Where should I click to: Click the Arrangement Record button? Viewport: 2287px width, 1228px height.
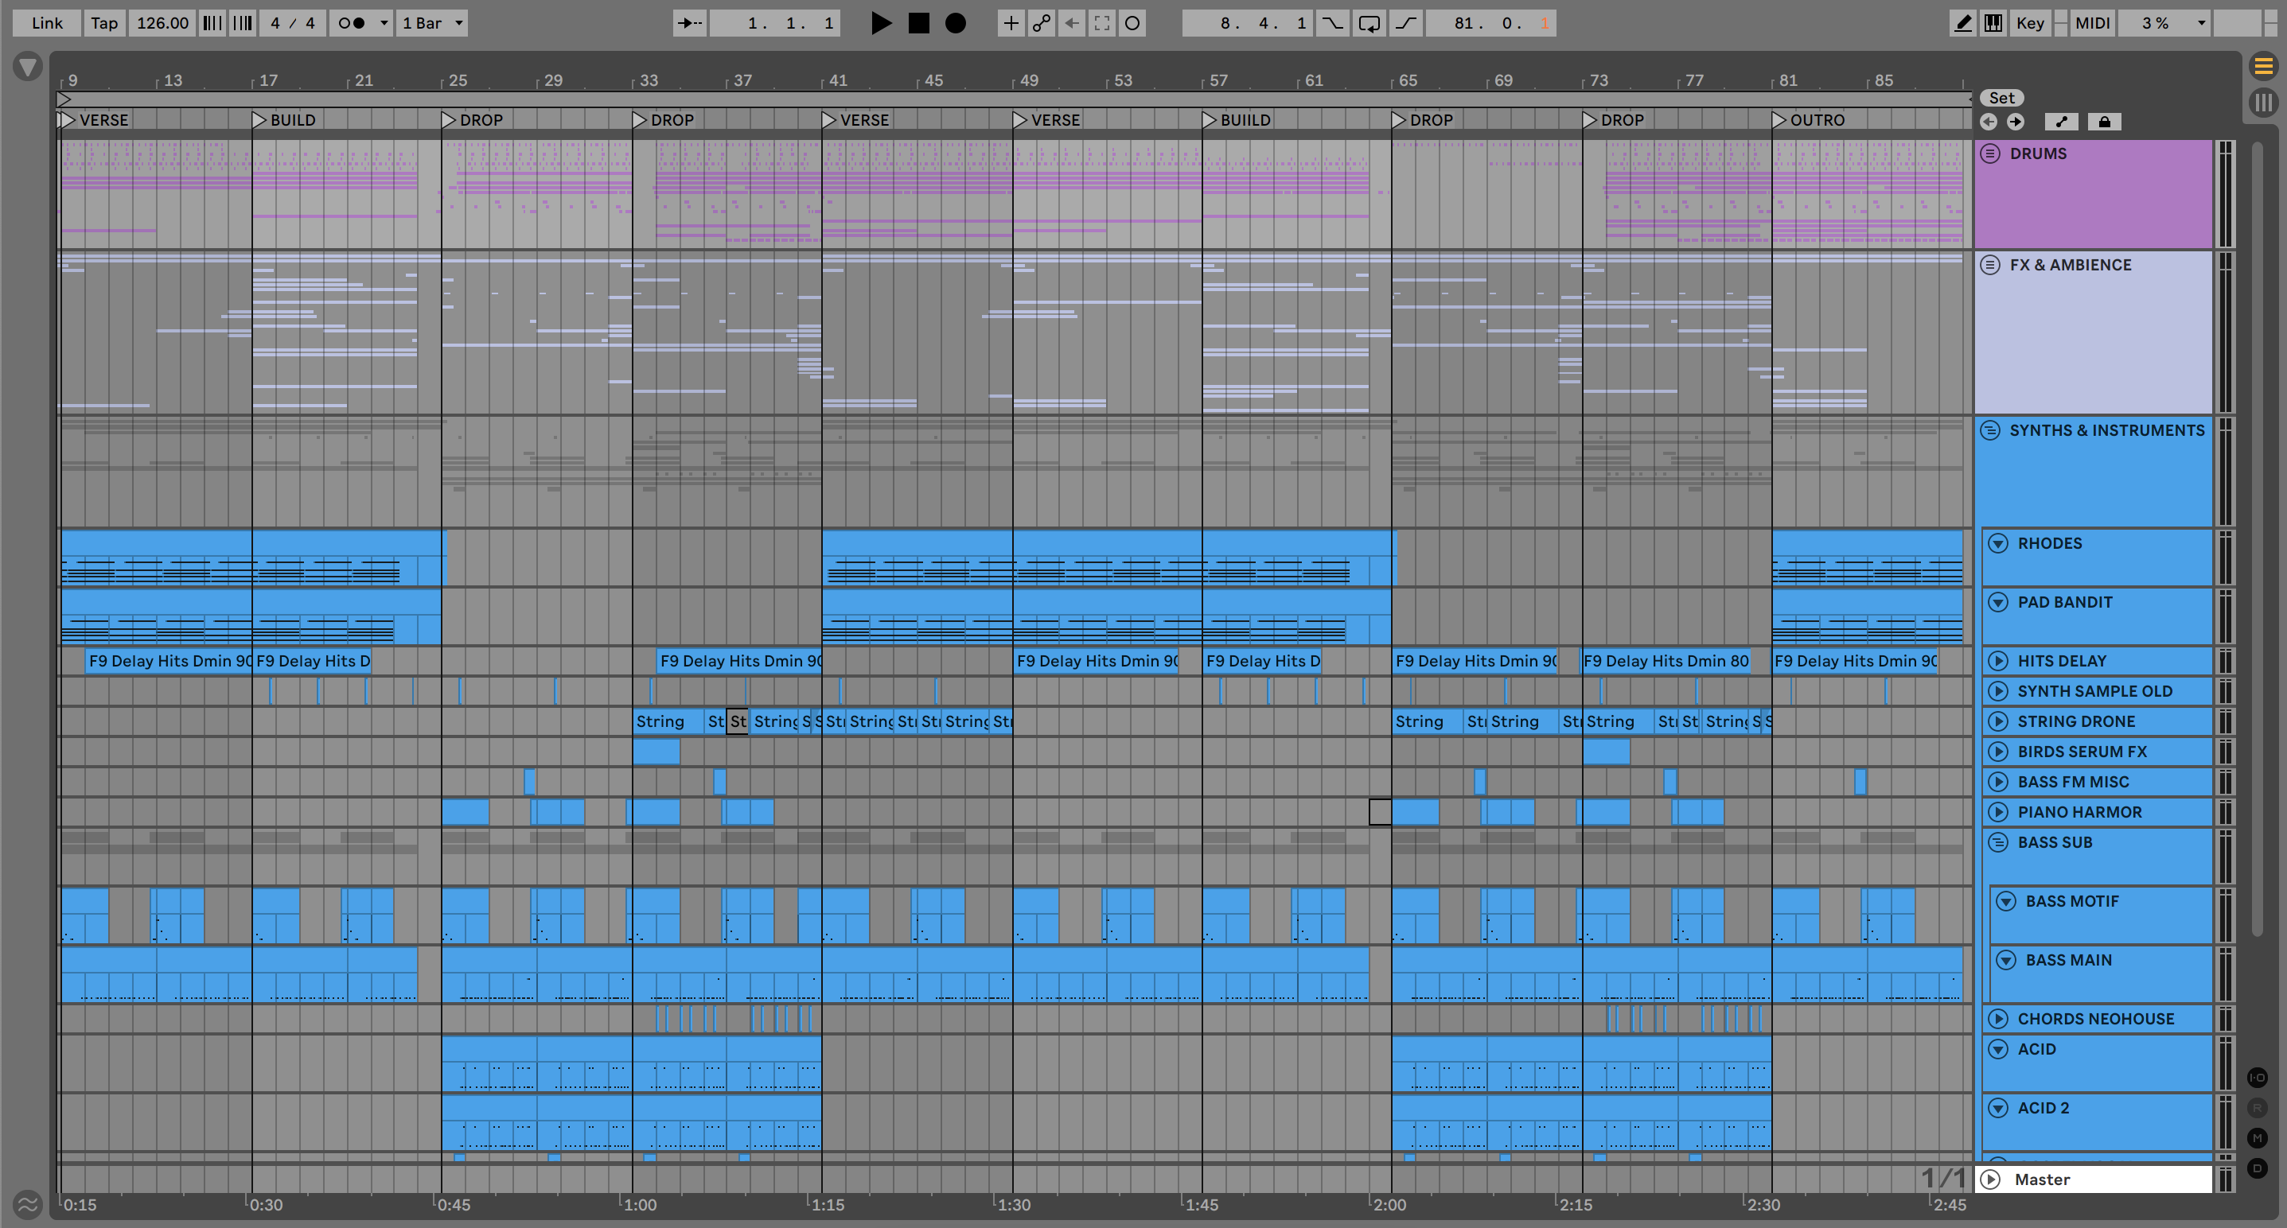coord(955,23)
